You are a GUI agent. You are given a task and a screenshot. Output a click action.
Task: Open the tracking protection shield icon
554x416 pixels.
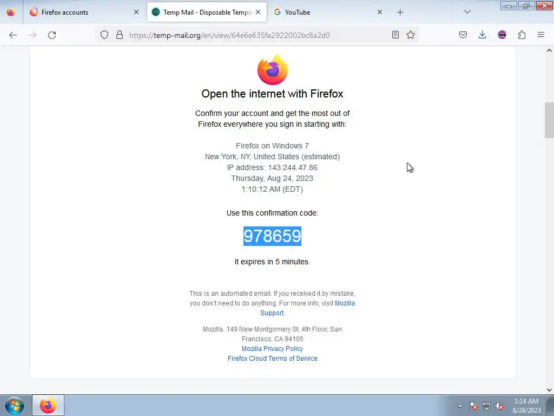104,35
